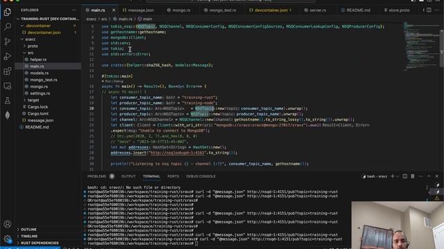This screenshot has width=444, height=249.
Task: Maximize the panel size with chevron
Action: (429, 176)
